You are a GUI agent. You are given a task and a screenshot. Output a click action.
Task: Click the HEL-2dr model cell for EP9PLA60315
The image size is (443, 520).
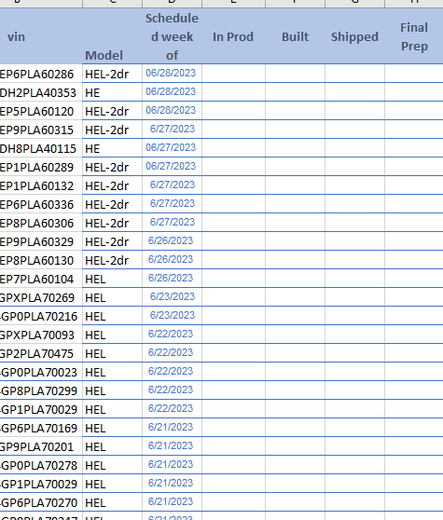[x=113, y=130]
